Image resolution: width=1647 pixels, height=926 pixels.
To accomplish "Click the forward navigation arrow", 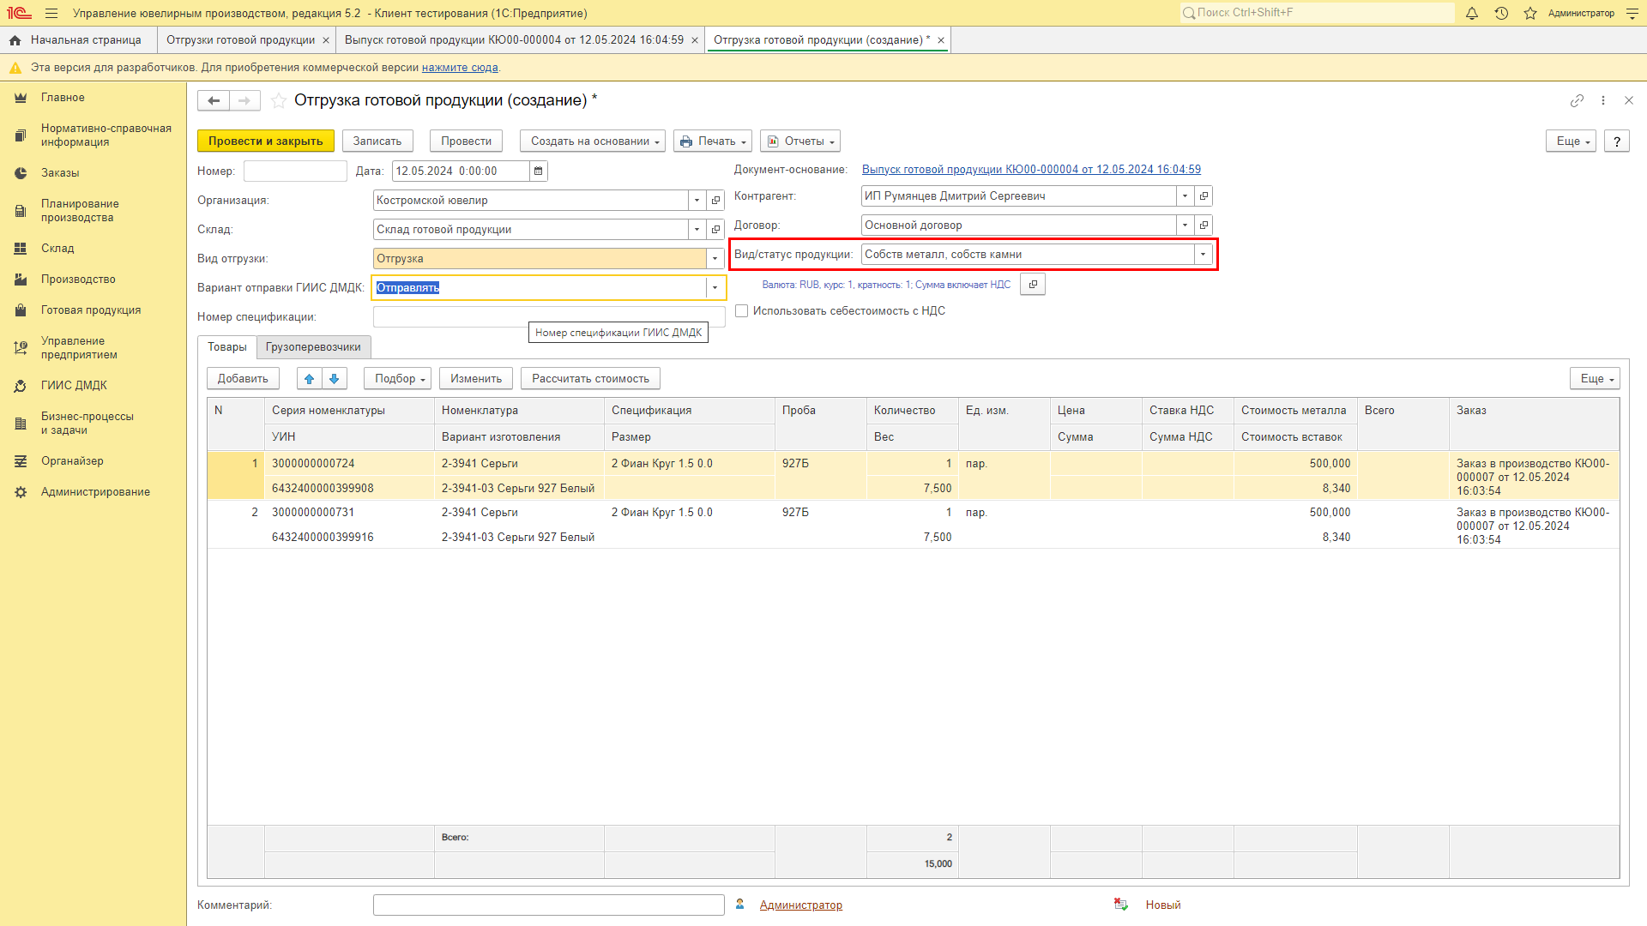I will (x=244, y=101).
